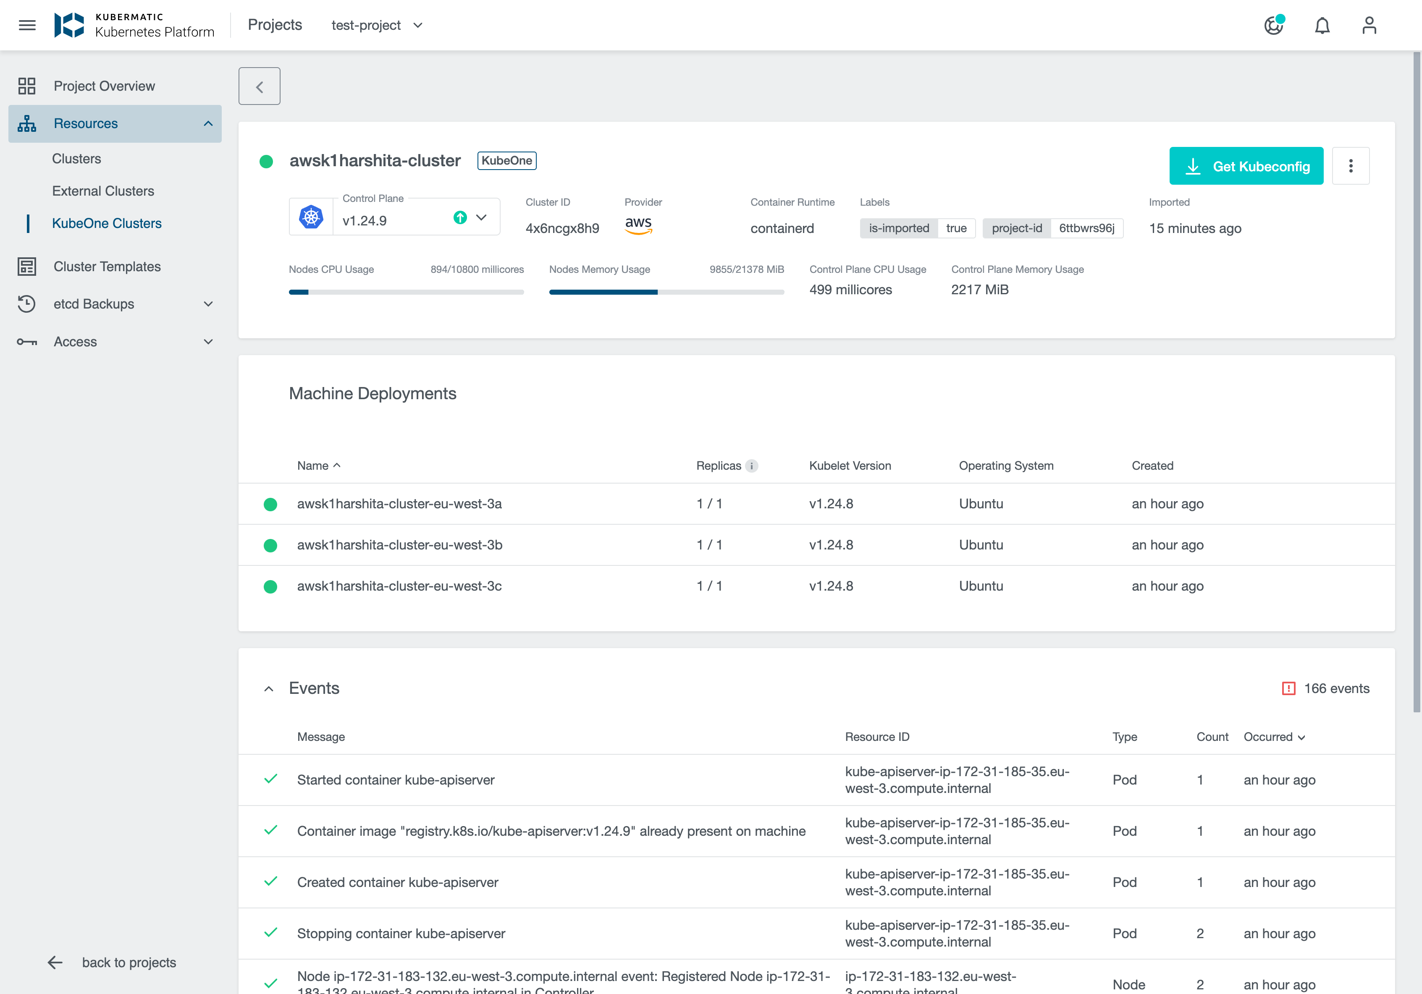The width and height of the screenshot is (1422, 994).
Task: Open the user profile icon
Action: point(1369,25)
